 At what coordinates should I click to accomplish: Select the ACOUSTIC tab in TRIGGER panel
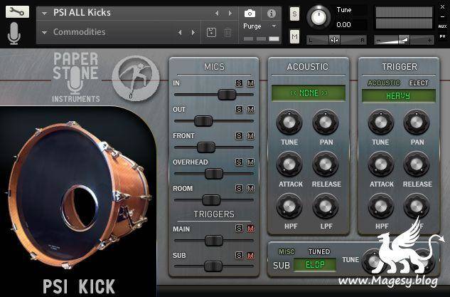[384, 83]
